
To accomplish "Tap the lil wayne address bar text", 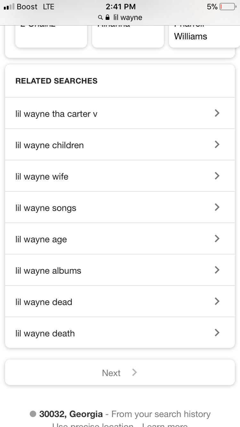I will click(128, 17).
